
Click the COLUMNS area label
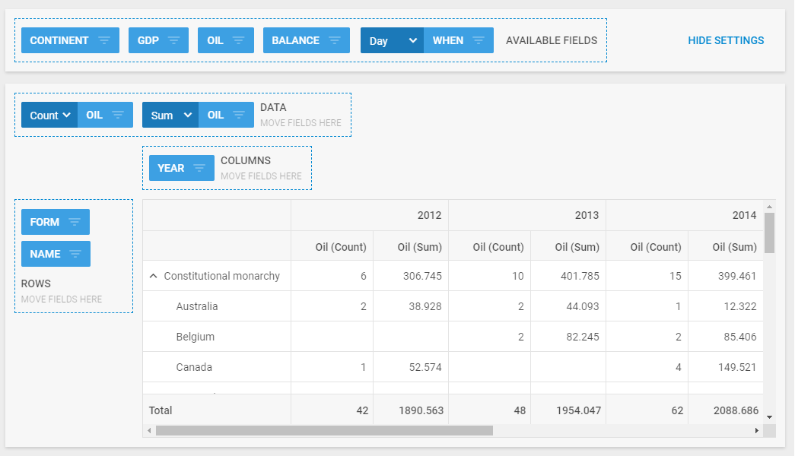click(x=246, y=160)
